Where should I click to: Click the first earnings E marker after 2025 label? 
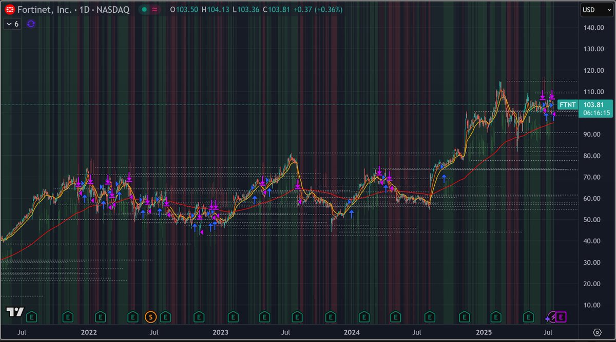point(496,317)
